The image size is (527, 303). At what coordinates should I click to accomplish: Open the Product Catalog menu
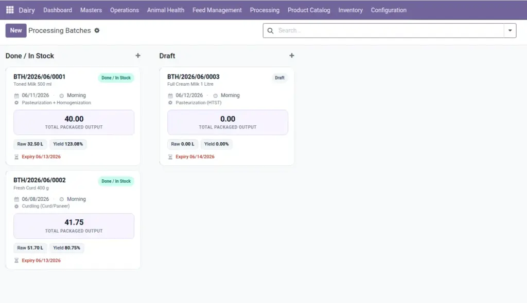(309, 10)
